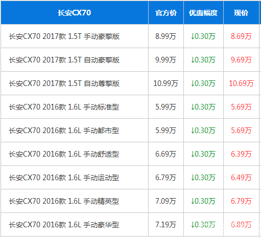Click official price 8.99万
This screenshot has width=261, height=237.
165,36
